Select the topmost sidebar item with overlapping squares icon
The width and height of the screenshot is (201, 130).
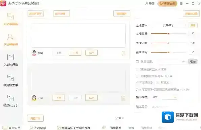click(11, 19)
